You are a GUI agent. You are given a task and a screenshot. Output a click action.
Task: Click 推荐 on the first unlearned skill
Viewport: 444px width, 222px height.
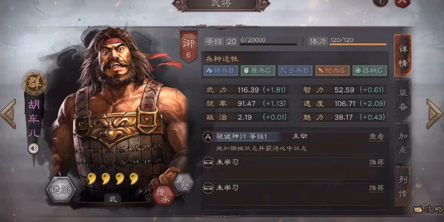(x=377, y=162)
